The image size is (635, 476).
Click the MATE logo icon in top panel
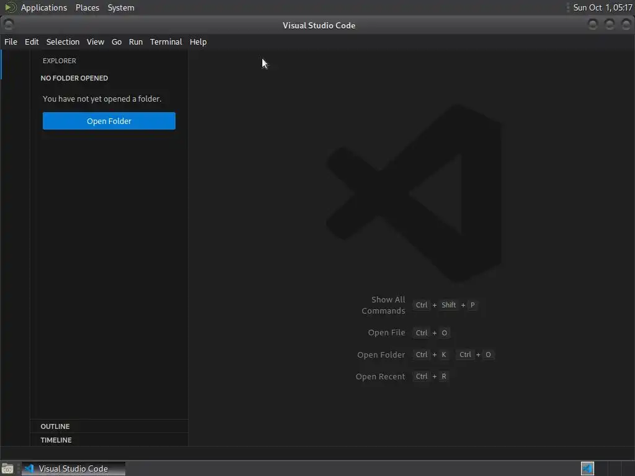(10, 7)
